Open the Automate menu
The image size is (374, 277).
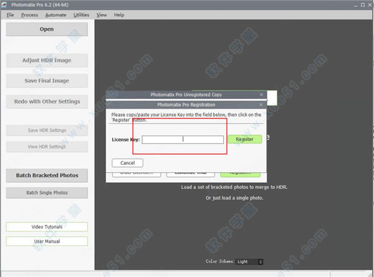[x=55, y=15]
